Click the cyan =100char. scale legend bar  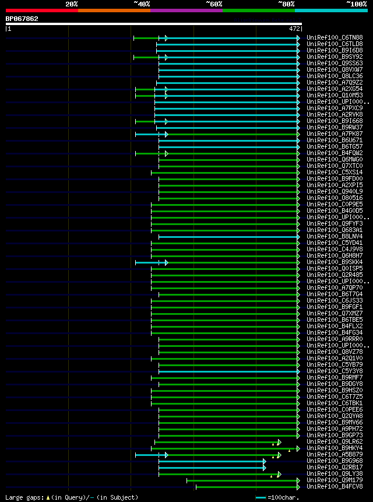coord(261,497)
